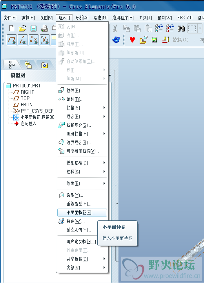Click the pencil with red underline icon
The image size is (204, 283).
165,39
